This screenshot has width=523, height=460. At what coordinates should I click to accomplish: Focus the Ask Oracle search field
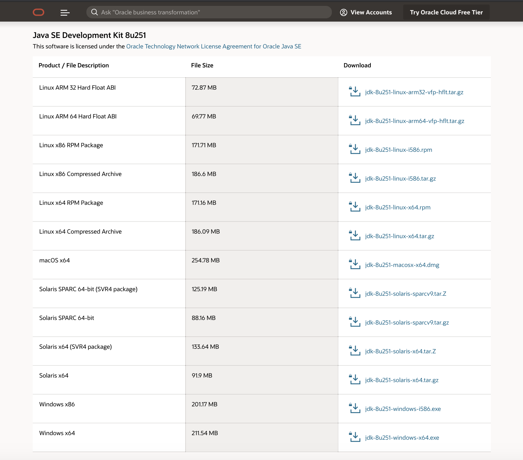(x=209, y=12)
